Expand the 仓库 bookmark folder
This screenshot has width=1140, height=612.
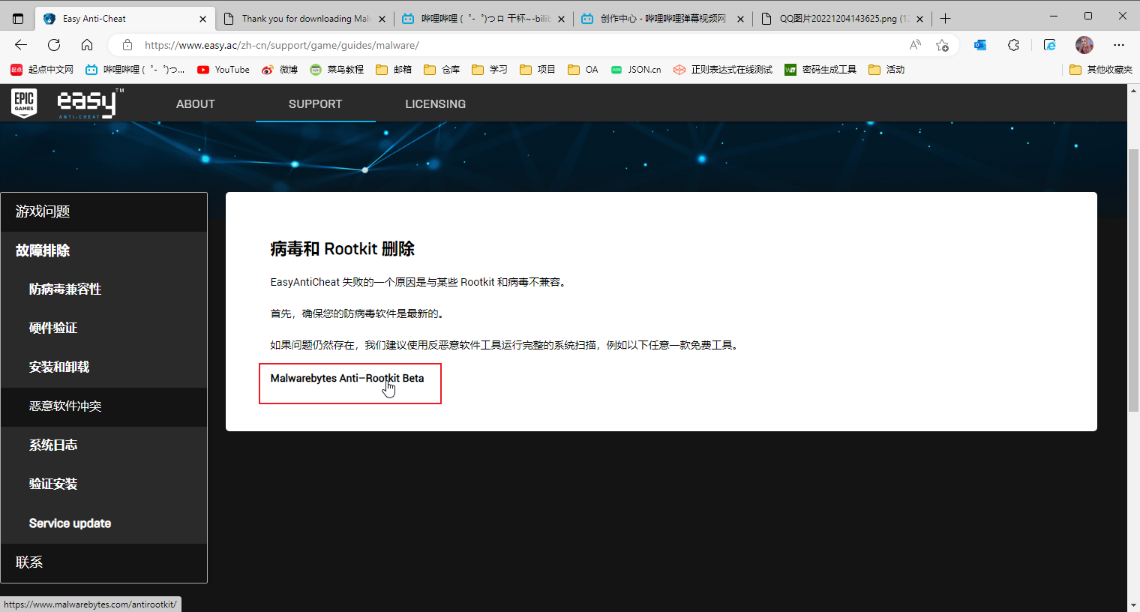[442, 70]
